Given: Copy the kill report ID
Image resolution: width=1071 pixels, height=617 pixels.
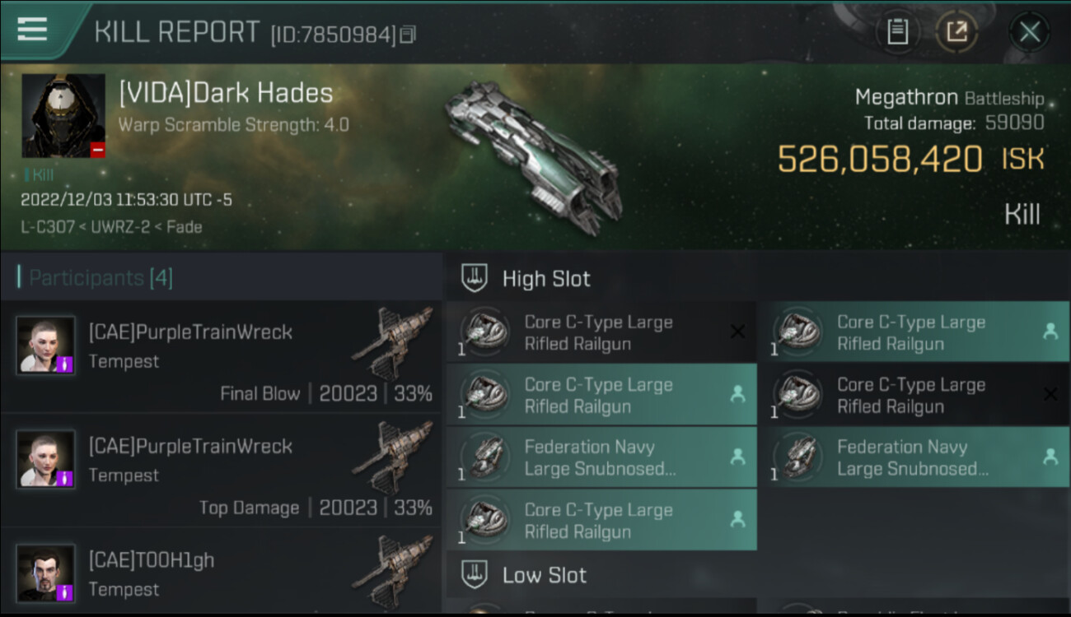Looking at the screenshot, I should (409, 35).
